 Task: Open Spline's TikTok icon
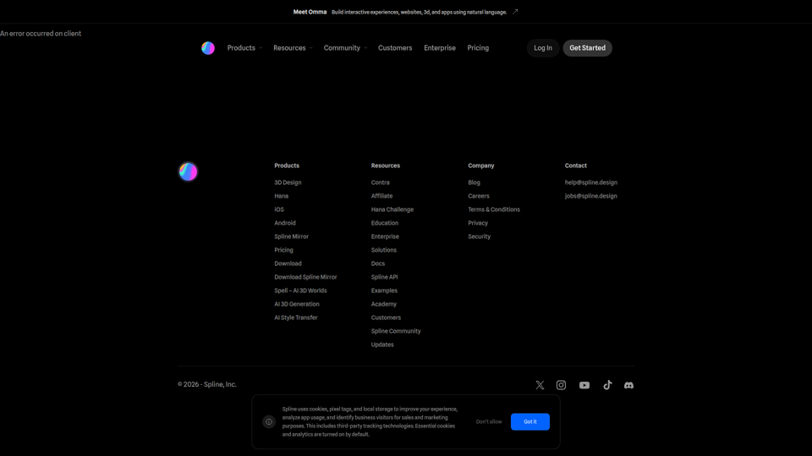pos(607,385)
